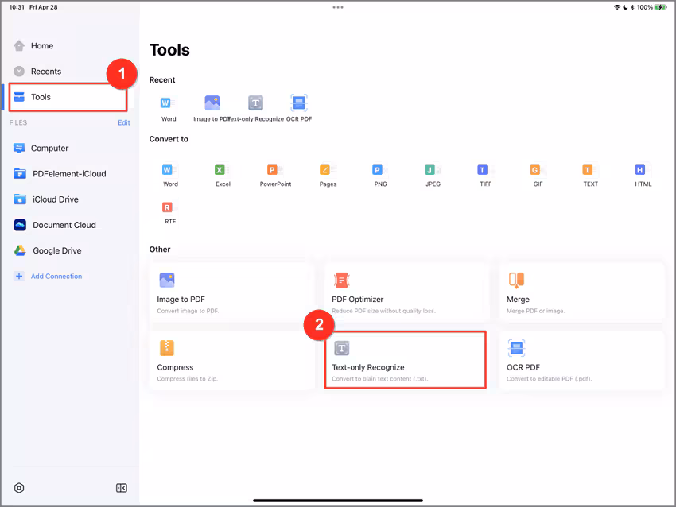
Task: Tap the Edit link beside FILES
Action: pyautogui.click(x=124, y=122)
